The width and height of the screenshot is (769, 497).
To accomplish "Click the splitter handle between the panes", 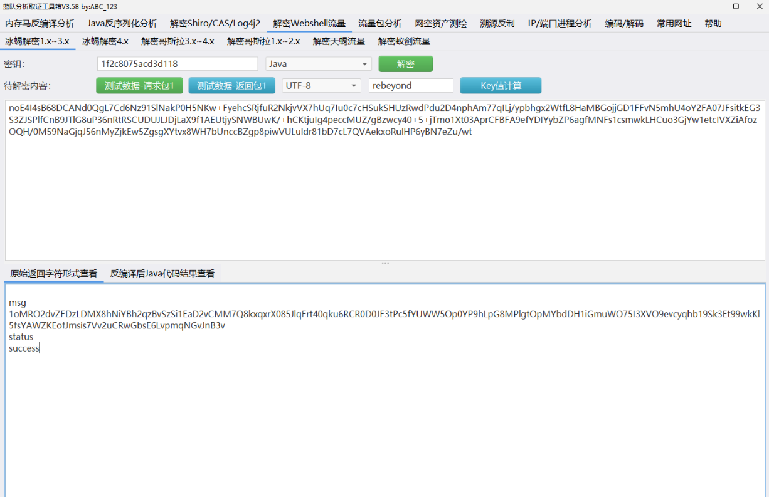I will click(x=385, y=263).
